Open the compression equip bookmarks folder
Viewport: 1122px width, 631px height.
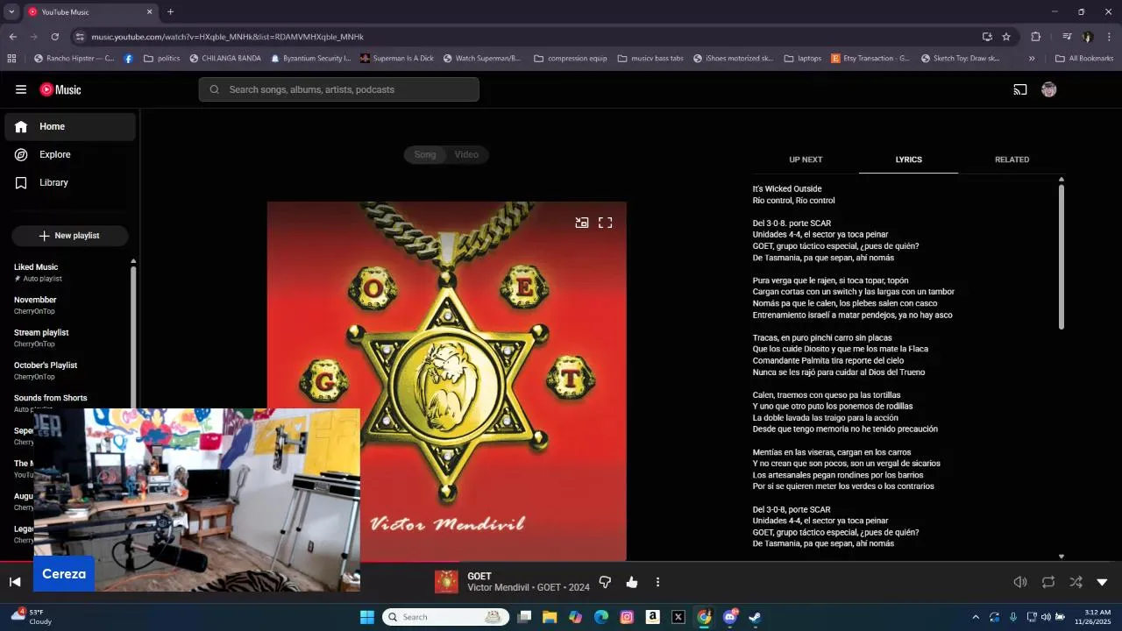point(570,59)
